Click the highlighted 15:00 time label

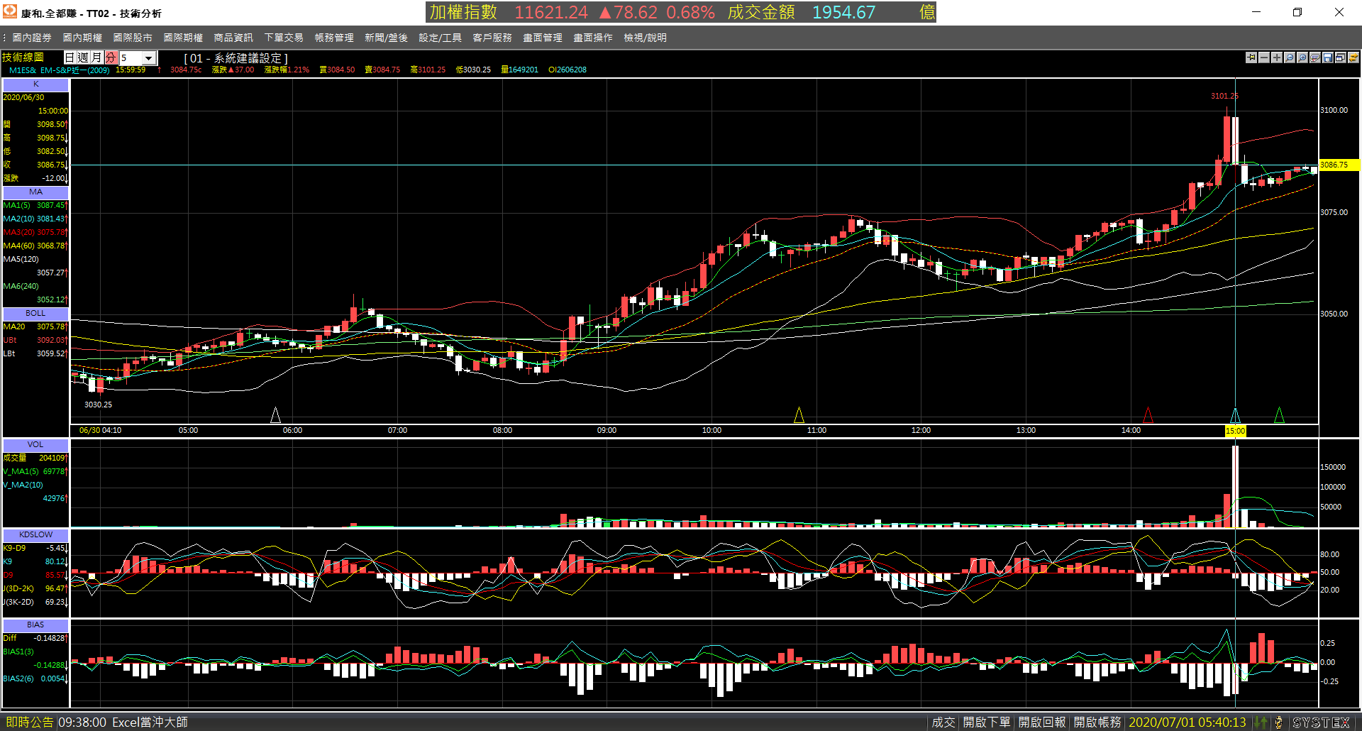[1235, 431]
